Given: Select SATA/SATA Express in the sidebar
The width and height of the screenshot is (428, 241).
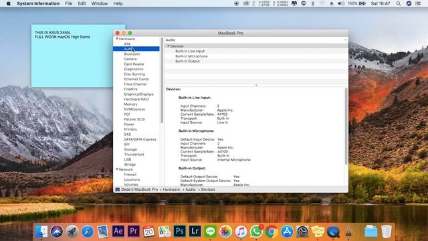Looking at the screenshot, I should pos(140,139).
